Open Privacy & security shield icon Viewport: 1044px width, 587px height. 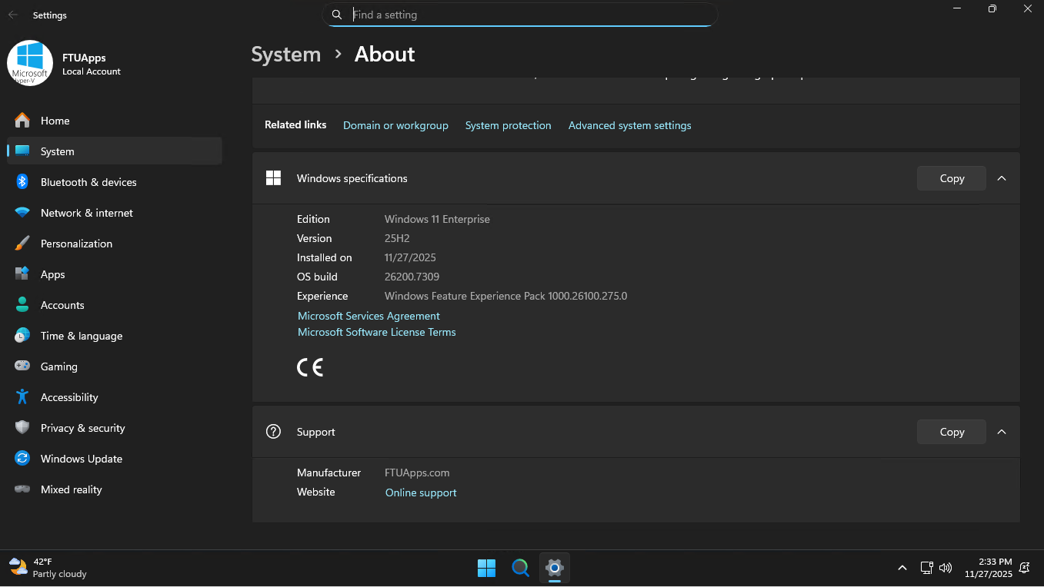[x=22, y=428]
